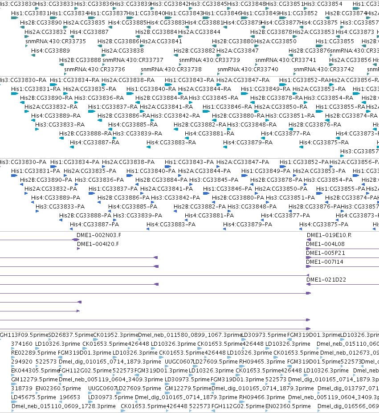Image resolution: width=379 pixels, height=413 pixels.
Task: Select protein label His3:CG33851-PA
Action: click(x=290, y=198)
